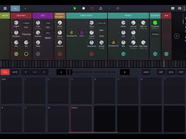Click the MUTE button
Image resolution: width=186 pixels, height=139 pixels.
coord(15,72)
